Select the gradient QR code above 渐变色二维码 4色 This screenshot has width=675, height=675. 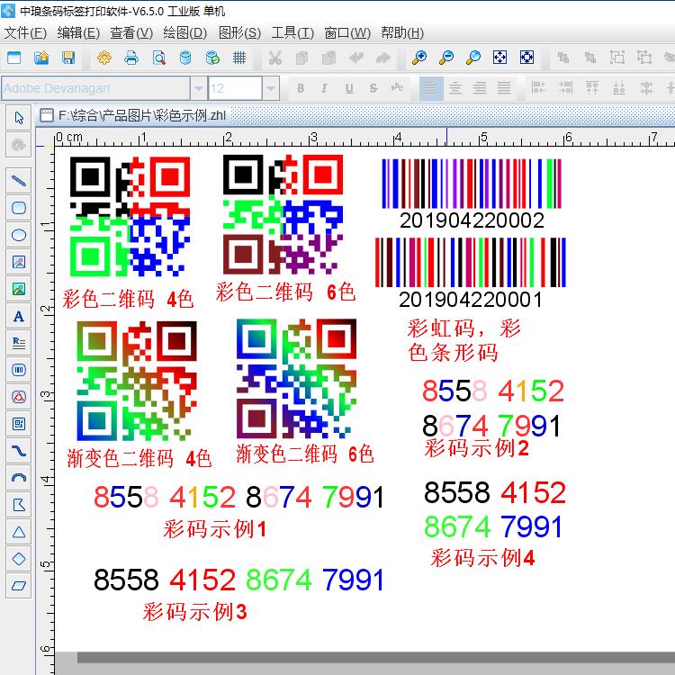pyautogui.click(x=137, y=381)
